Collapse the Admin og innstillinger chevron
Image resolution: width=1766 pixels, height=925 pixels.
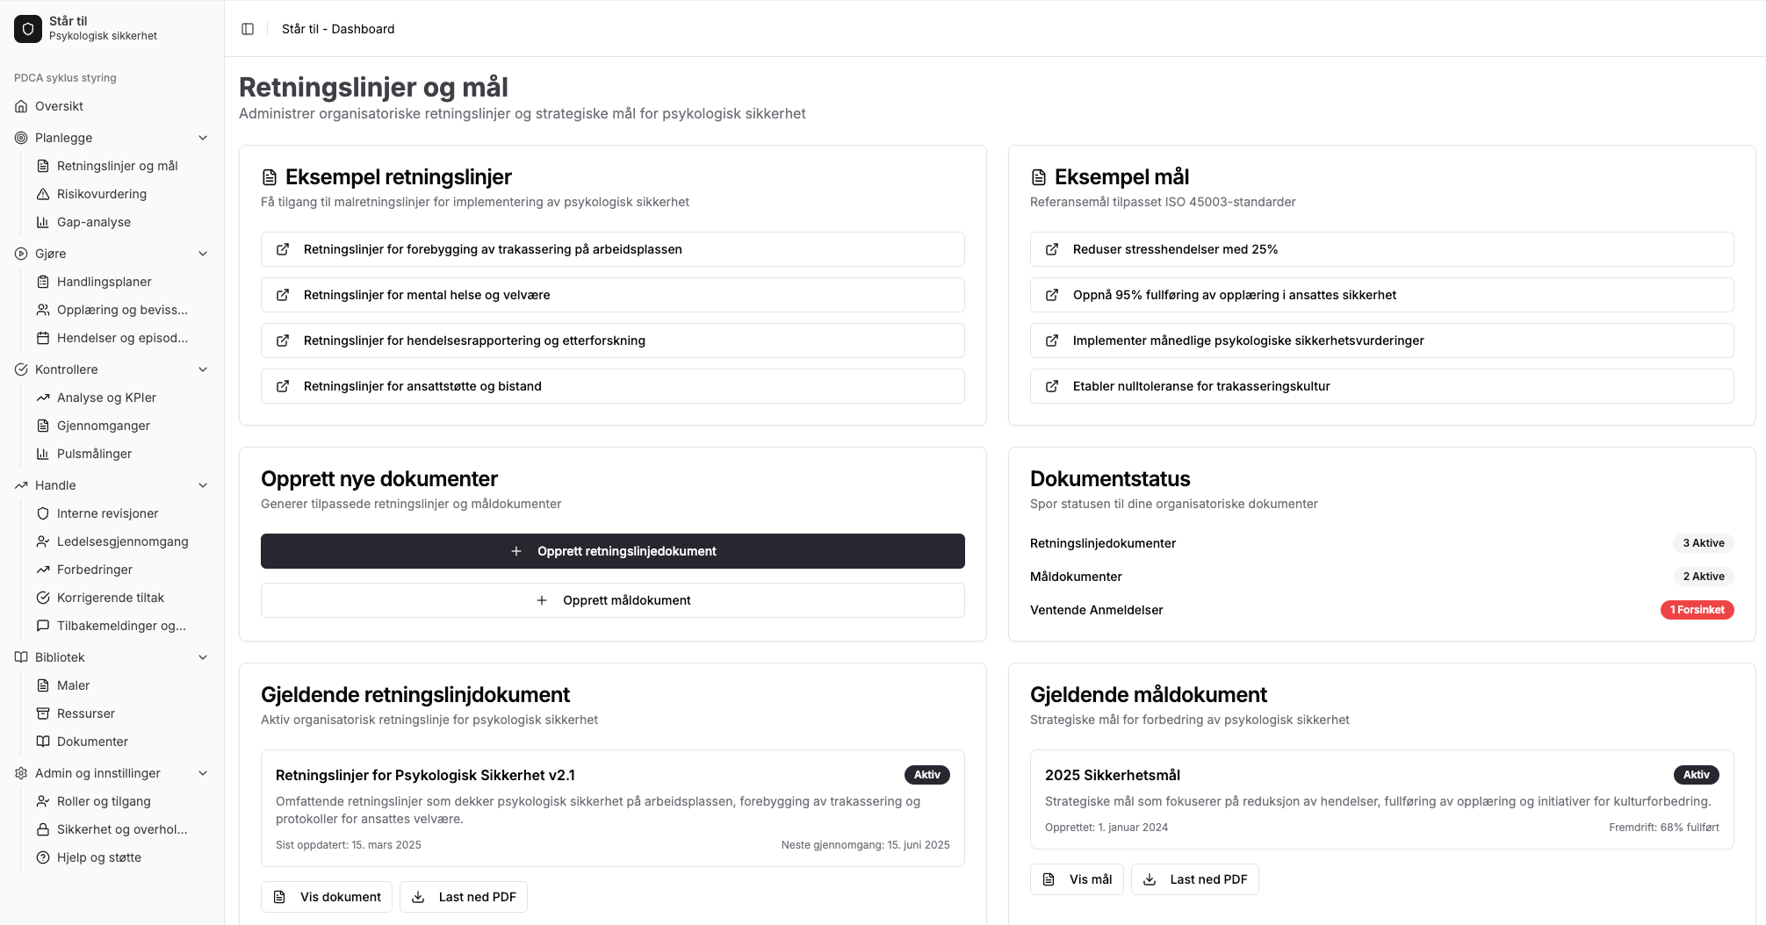pos(203,773)
